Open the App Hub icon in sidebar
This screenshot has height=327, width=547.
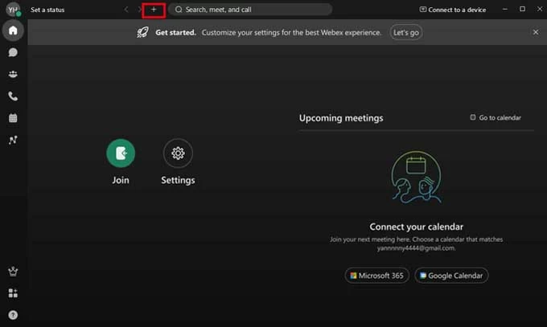13,293
